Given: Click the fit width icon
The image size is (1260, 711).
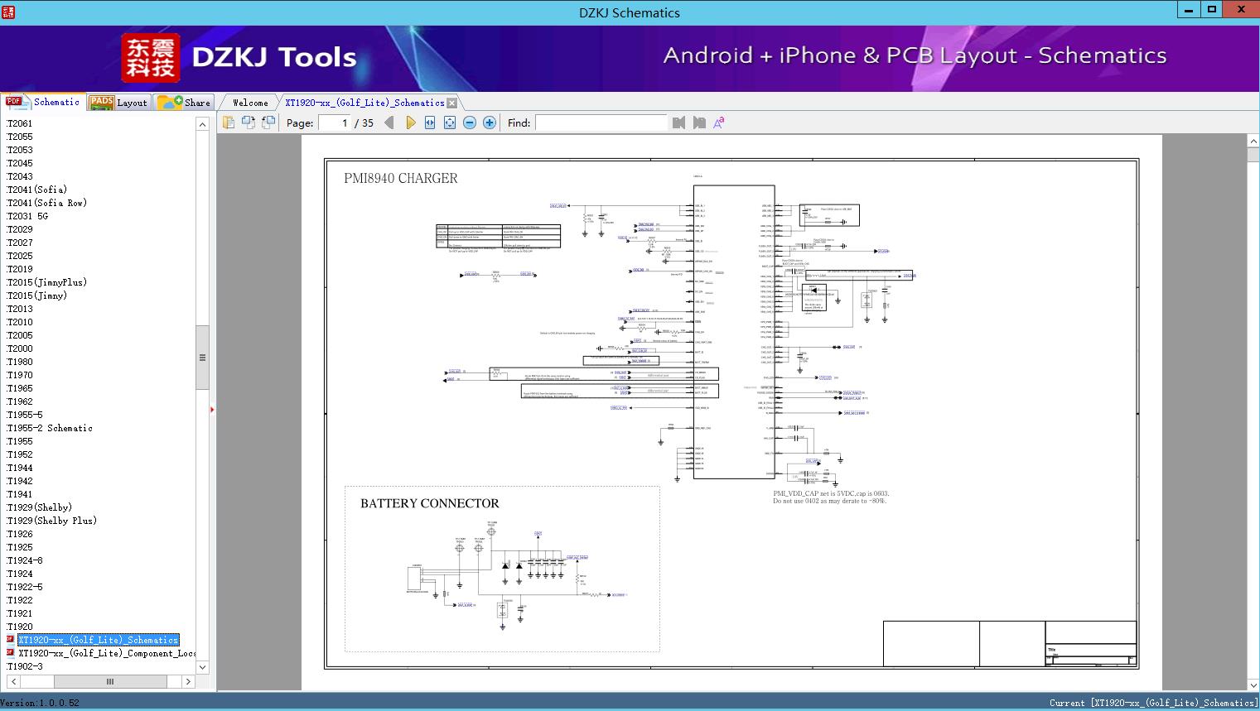Looking at the screenshot, I should [x=430, y=123].
